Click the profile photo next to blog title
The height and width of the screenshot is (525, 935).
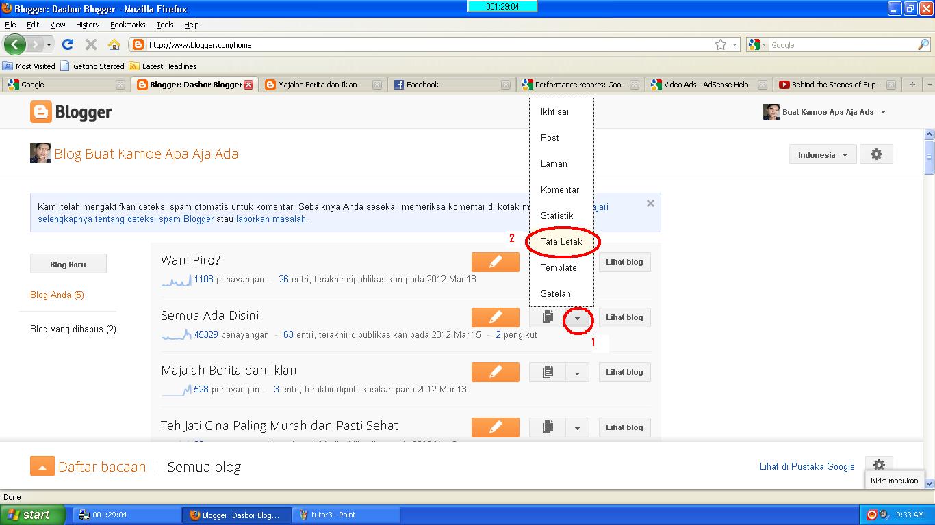tap(40, 152)
